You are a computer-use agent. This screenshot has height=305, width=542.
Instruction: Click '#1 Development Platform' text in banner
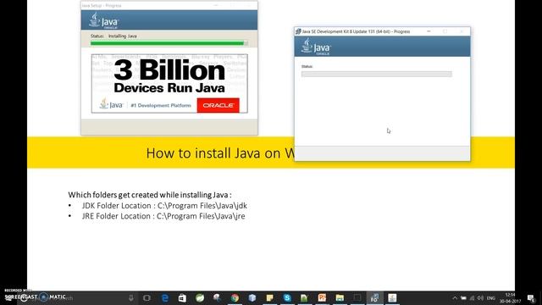[161, 105]
